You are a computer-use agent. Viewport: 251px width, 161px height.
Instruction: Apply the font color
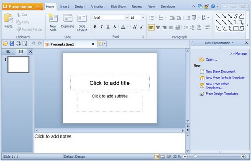(x=123, y=27)
